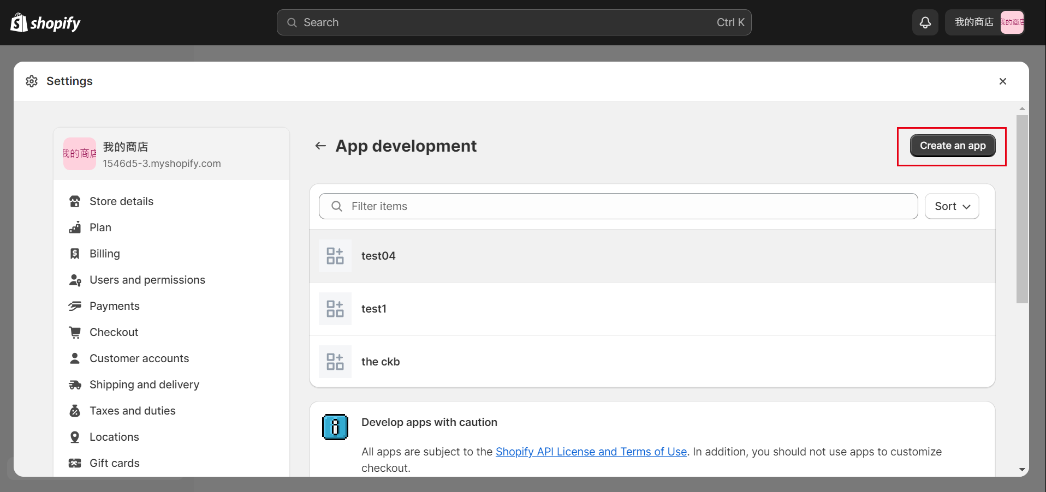This screenshot has width=1046, height=492.
Task: Click the Shipping and delivery truck icon
Action: tap(75, 385)
